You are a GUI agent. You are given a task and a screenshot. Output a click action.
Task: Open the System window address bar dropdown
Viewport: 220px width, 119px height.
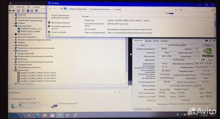[x=176, y=10]
